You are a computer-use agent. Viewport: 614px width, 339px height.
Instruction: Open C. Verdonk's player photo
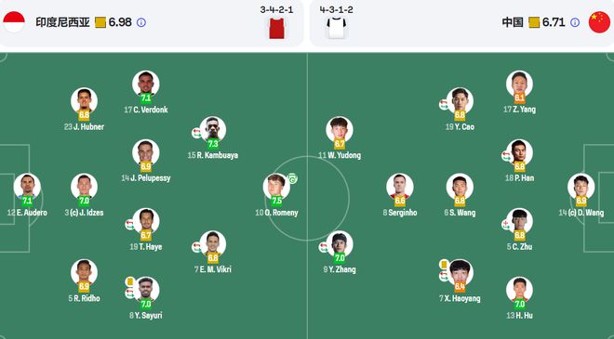click(146, 84)
